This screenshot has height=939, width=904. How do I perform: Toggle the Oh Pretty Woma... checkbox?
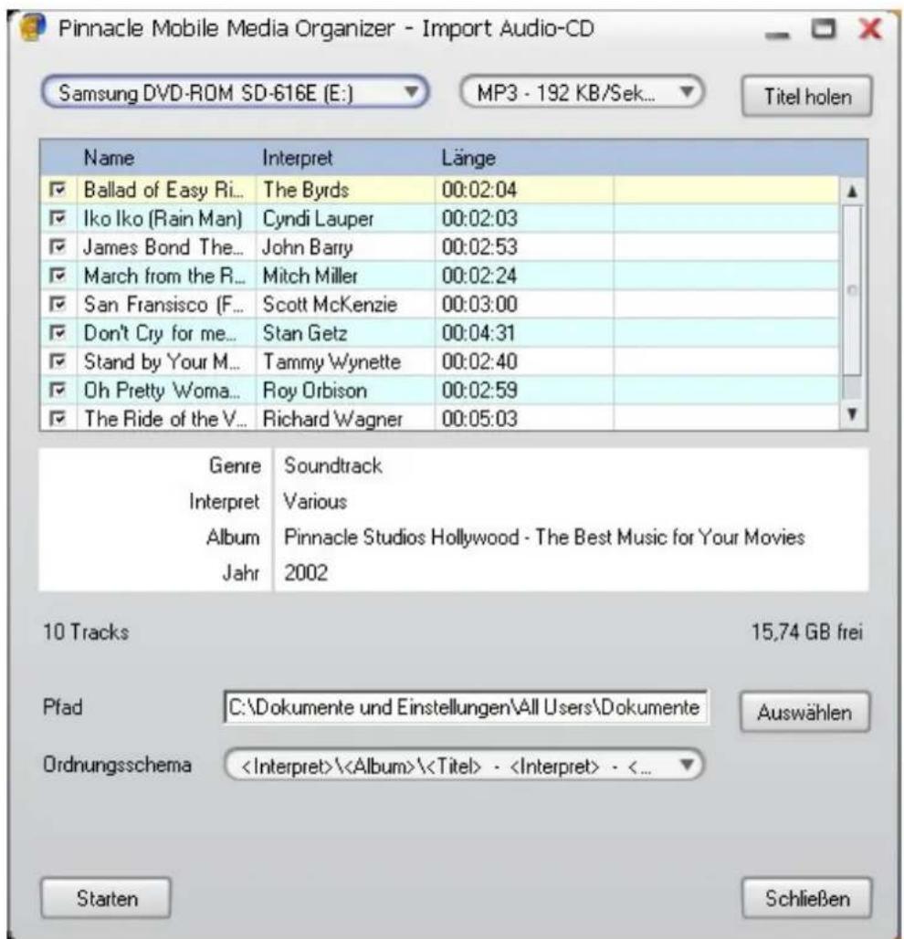[58, 390]
